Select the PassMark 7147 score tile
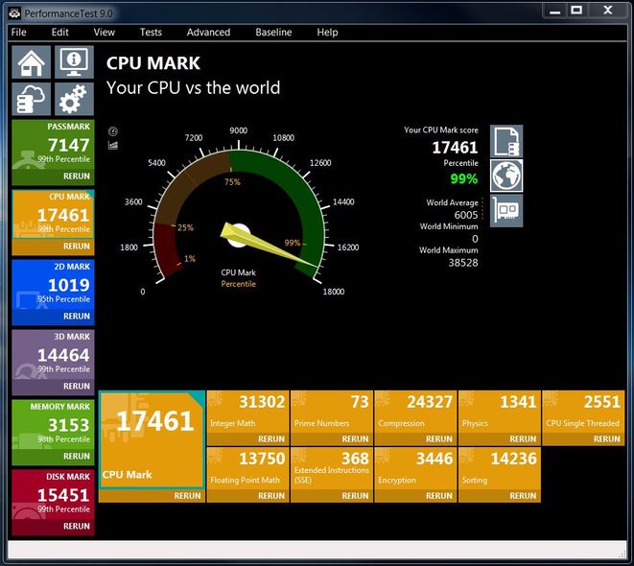 point(53,145)
